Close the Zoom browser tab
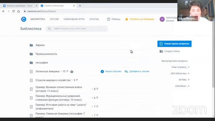This screenshot has width=215, height=121. pos(36,6)
